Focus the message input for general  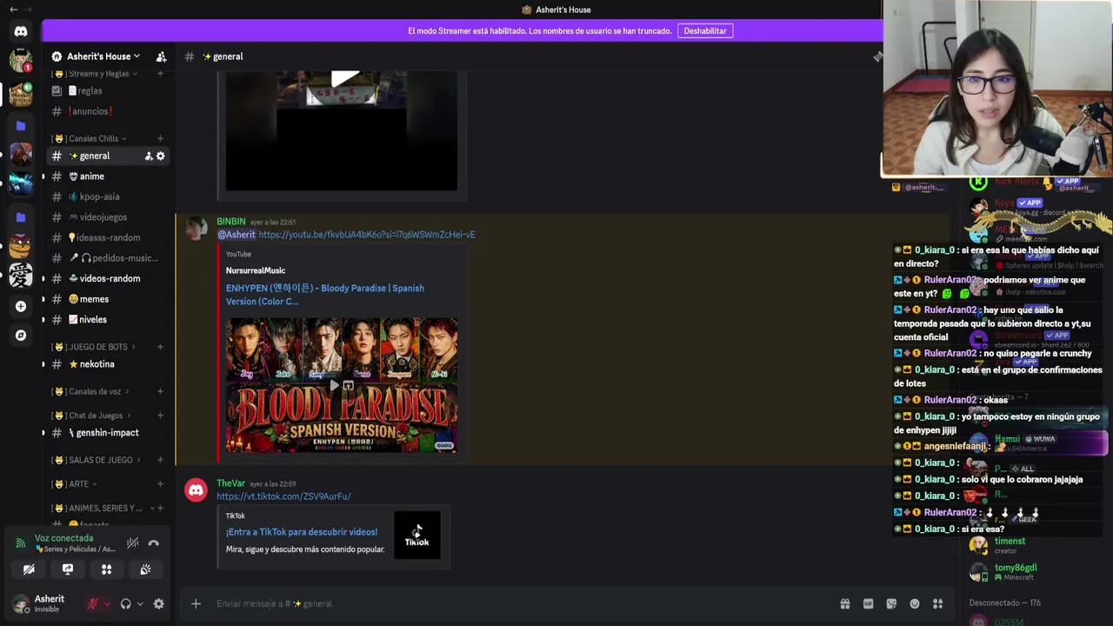[522, 603]
